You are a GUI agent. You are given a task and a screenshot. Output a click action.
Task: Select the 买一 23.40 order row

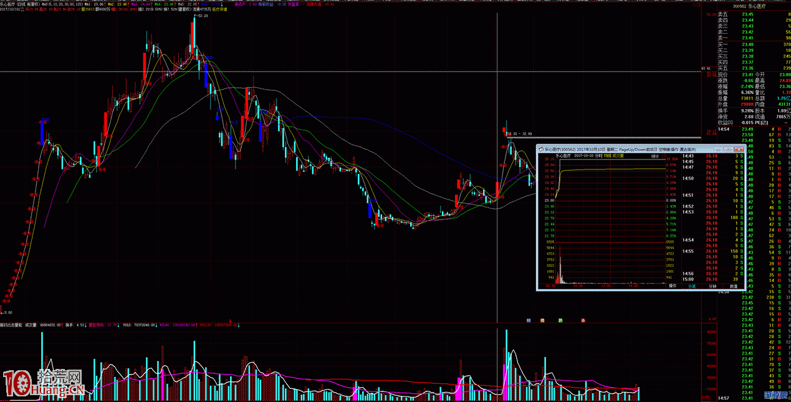coord(753,44)
